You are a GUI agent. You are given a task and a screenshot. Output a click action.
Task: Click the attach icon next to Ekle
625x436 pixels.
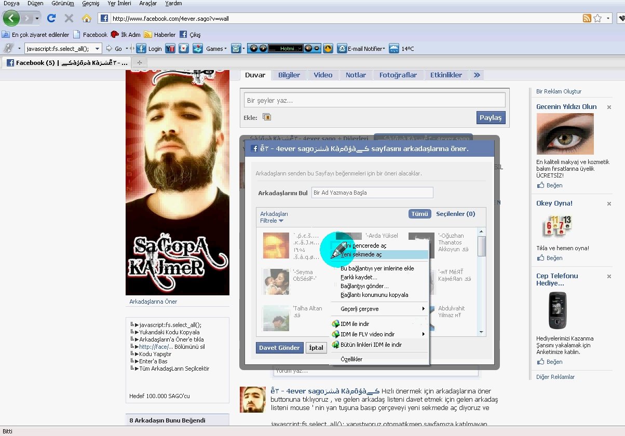click(267, 117)
